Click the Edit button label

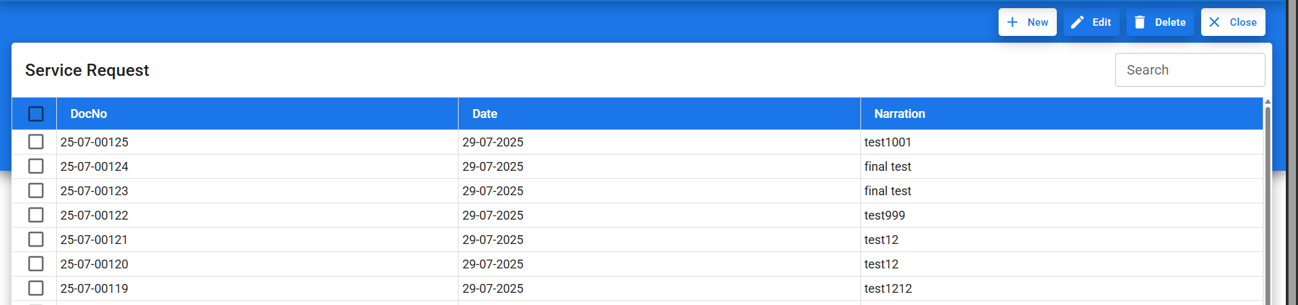coord(1102,22)
